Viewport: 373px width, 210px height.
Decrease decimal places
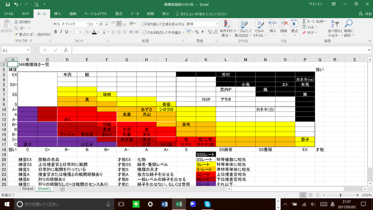pyautogui.click(x=215, y=32)
